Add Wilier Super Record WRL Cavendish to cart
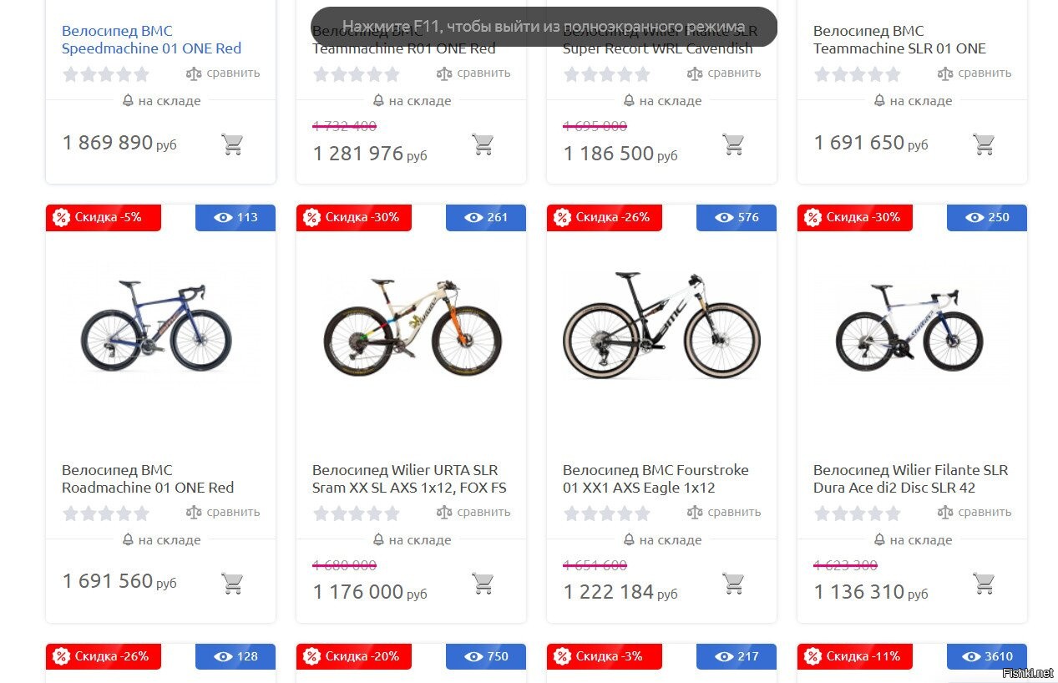 pyautogui.click(x=733, y=144)
